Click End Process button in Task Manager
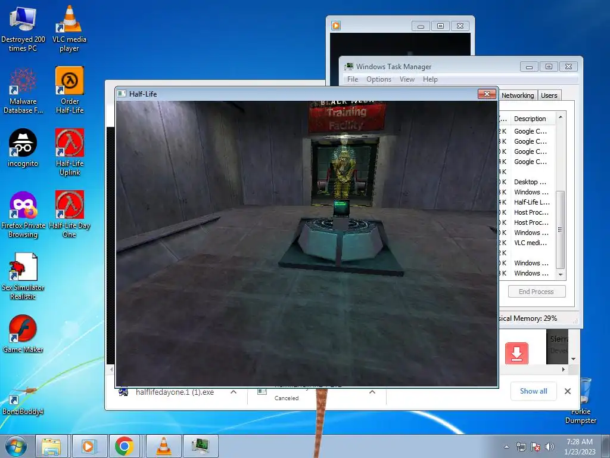 [x=537, y=291]
